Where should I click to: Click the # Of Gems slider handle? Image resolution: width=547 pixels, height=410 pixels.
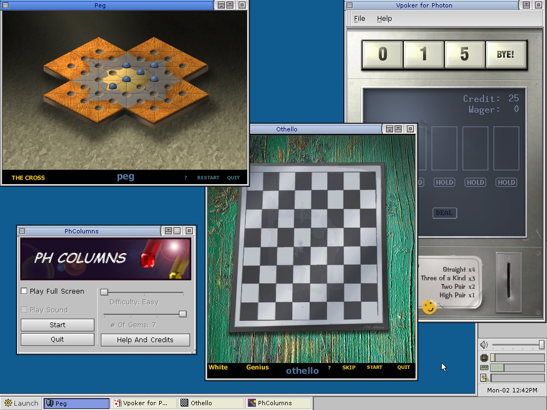click(x=183, y=314)
